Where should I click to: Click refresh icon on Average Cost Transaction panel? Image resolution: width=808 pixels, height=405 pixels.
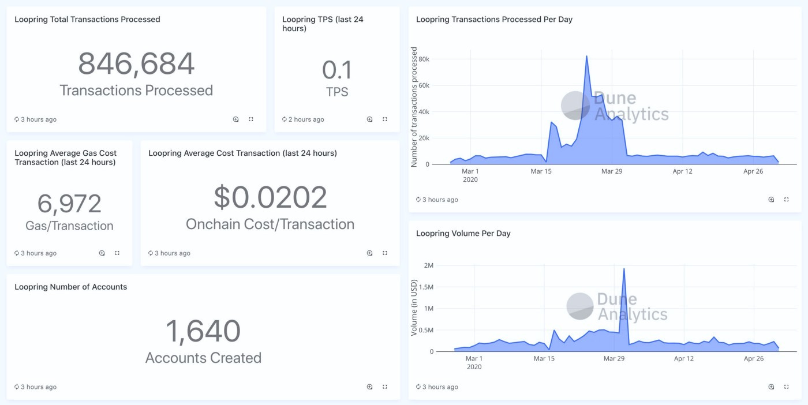[x=151, y=253]
